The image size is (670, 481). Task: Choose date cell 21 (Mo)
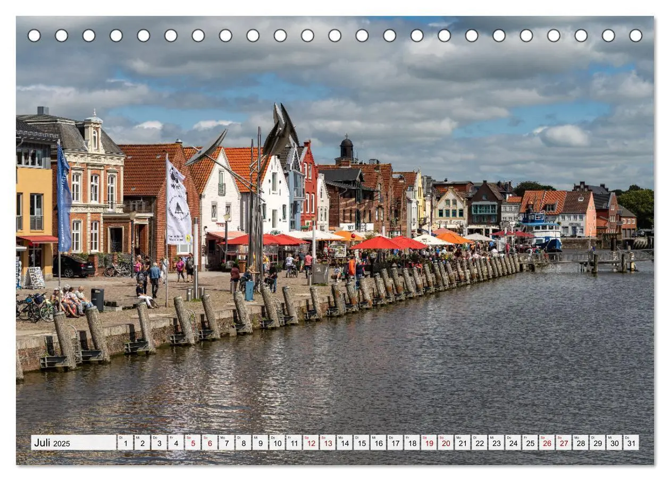[x=462, y=443]
